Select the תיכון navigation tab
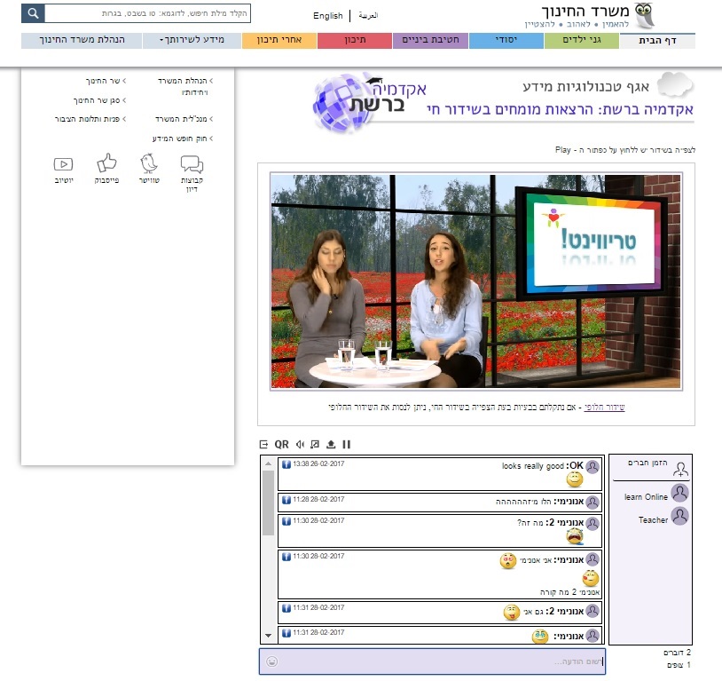This screenshot has width=722, height=681. tap(353, 40)
